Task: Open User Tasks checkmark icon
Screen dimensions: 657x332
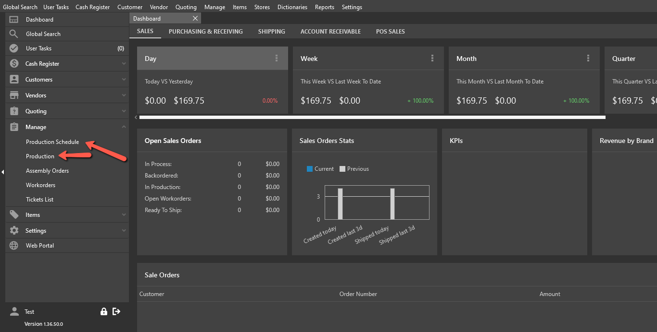Action: pos(14,48)
